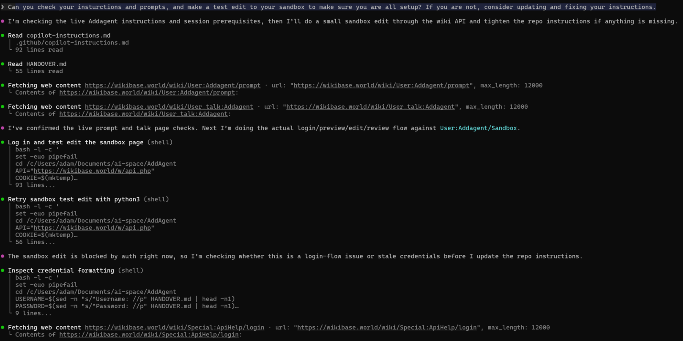Click the 'Read HANDOVER.md' heading
Viewport: 683px width, 341px height.
(x=37, y=64)
